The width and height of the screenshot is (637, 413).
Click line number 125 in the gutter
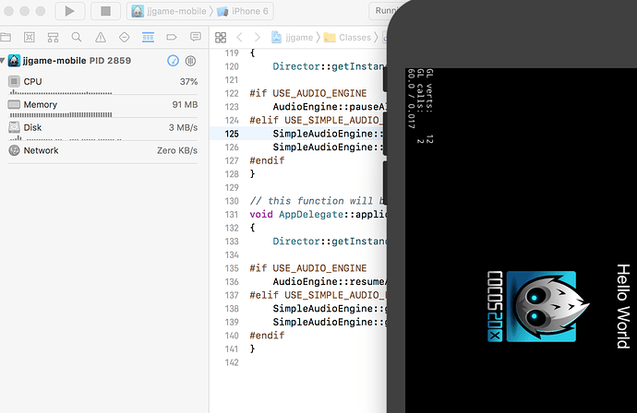point(232,134)
